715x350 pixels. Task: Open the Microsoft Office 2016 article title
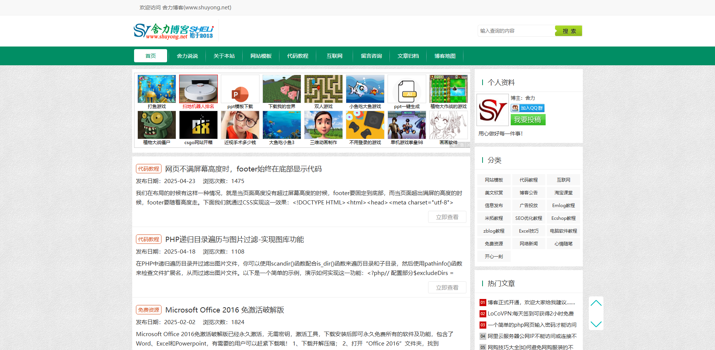tap(225, 310)
